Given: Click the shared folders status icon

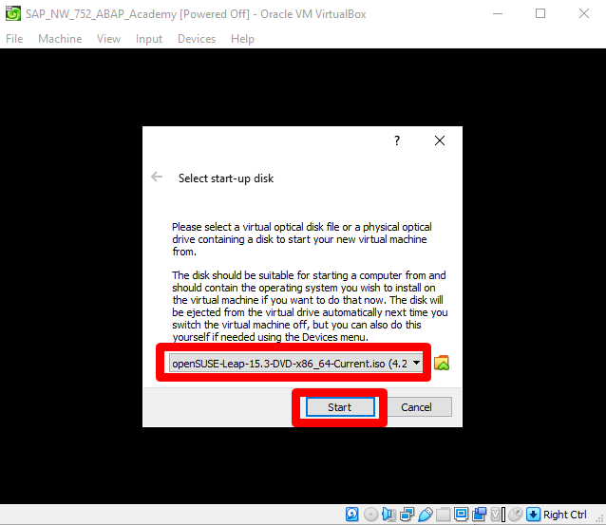Looking at the screenshot, I should coord(444,515).
